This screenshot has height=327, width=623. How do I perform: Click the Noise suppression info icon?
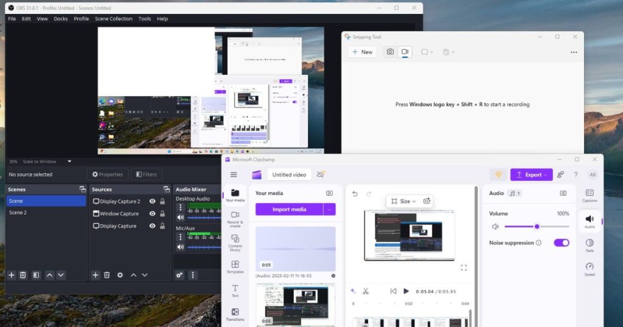pos(538,243)
